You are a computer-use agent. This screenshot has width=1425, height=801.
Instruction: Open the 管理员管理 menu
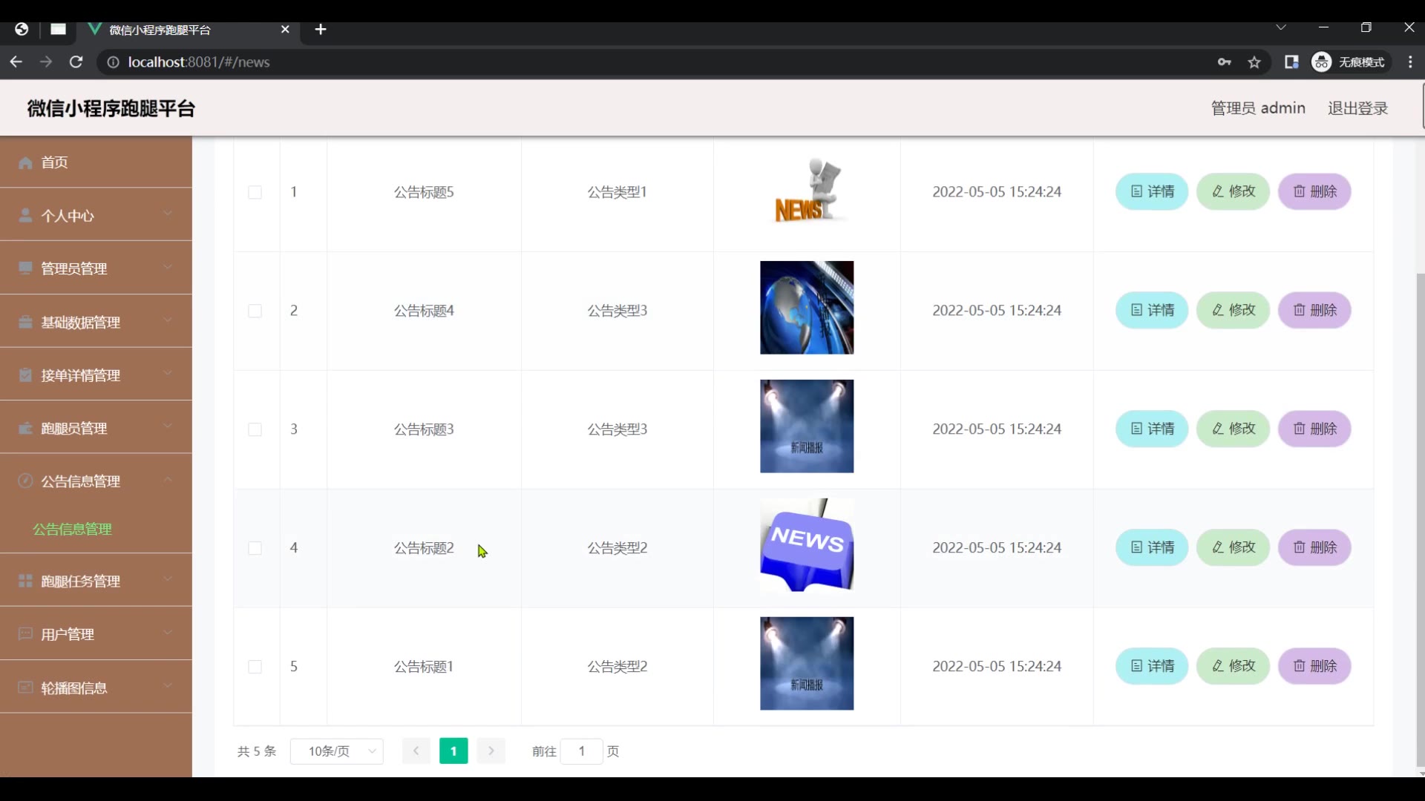click(x=96, y=268)
